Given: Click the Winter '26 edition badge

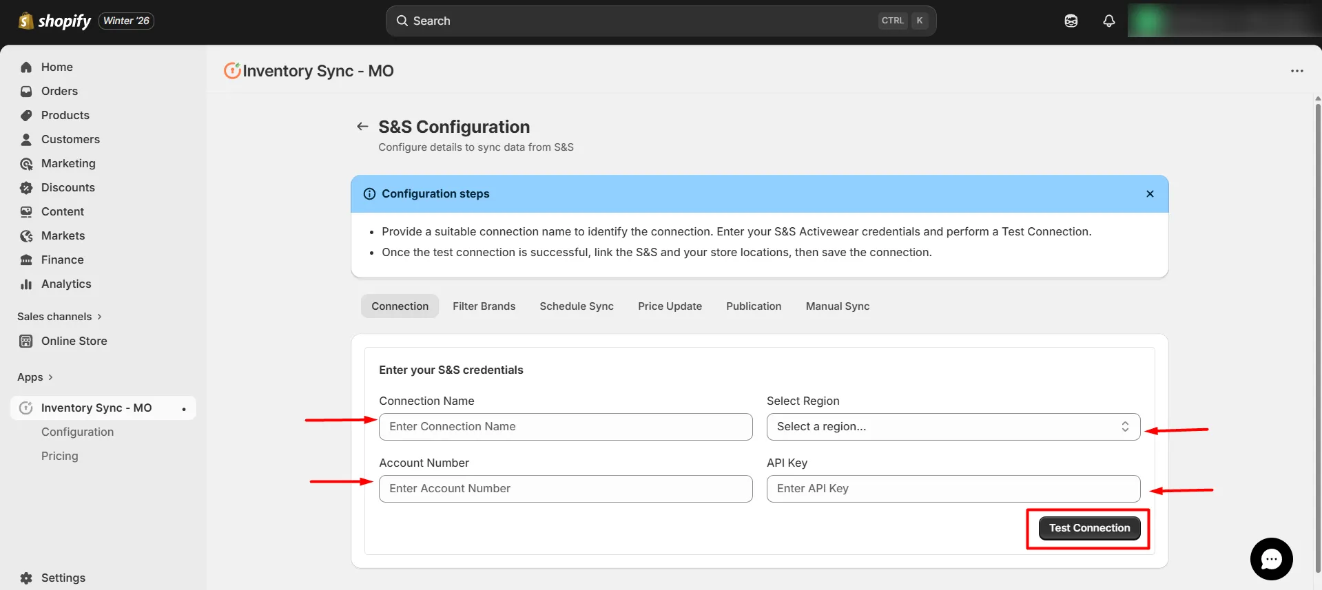Looking at the screenshot, I should click(126, 21).
